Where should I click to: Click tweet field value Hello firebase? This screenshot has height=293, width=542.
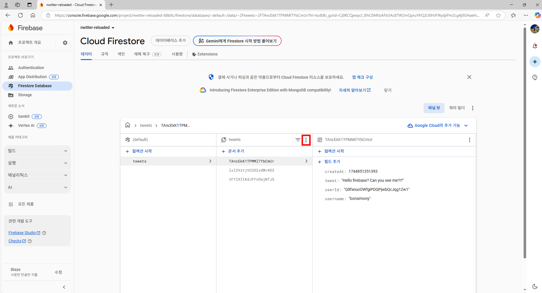373,180
